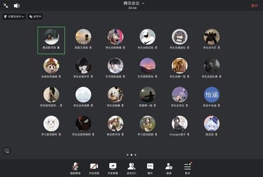Invite participants with the add-person icon
The width and height of the screenshot is (263, 177).
point(169,168)
